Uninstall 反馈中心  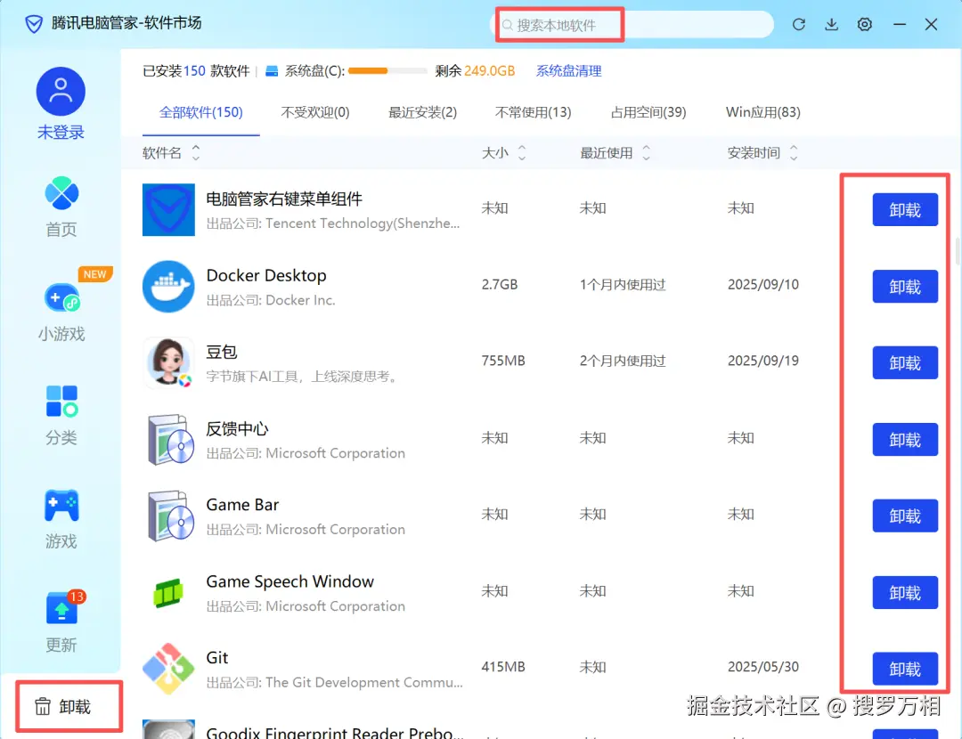click(x=905, y=439)
